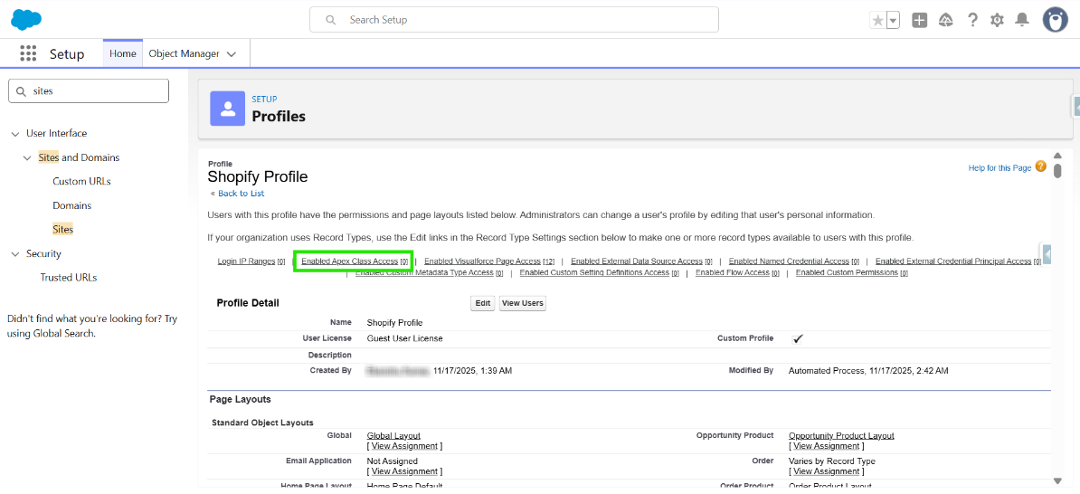Open the App Launcher grid icon
Viewport: 1080px width, 494px height.
(x=28, y=54)
